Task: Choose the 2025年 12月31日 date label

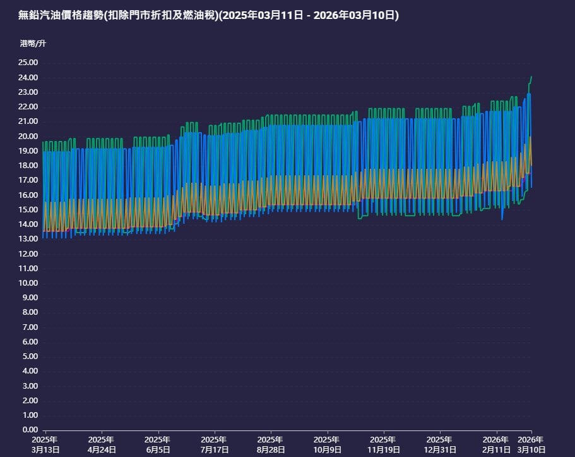Action: pyautogui.click(x=439, y=444)
